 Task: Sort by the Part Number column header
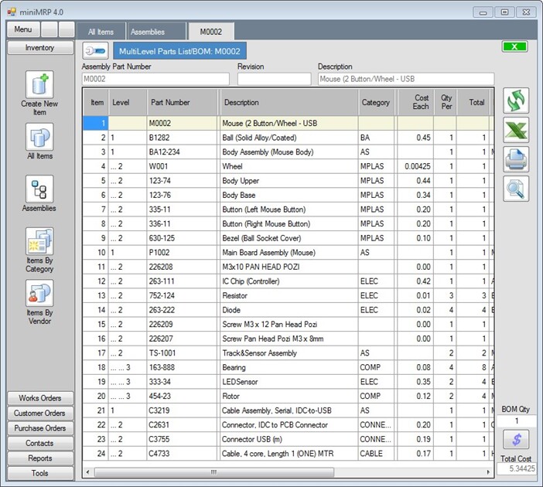click(170, 102)
